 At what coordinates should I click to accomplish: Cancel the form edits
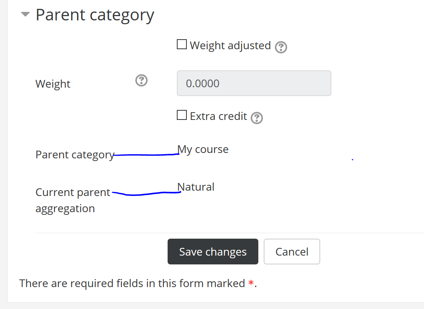[292, 251]
